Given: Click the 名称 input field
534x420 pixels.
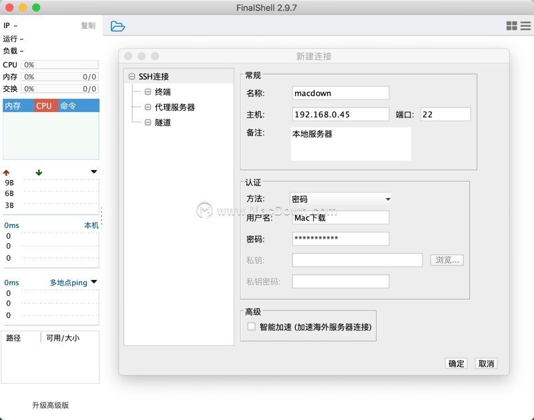Looking at the screenshot, I should tap(340, 93).
